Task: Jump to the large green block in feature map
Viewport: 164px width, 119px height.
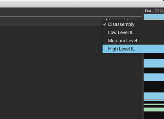Action: click(154, 109)
